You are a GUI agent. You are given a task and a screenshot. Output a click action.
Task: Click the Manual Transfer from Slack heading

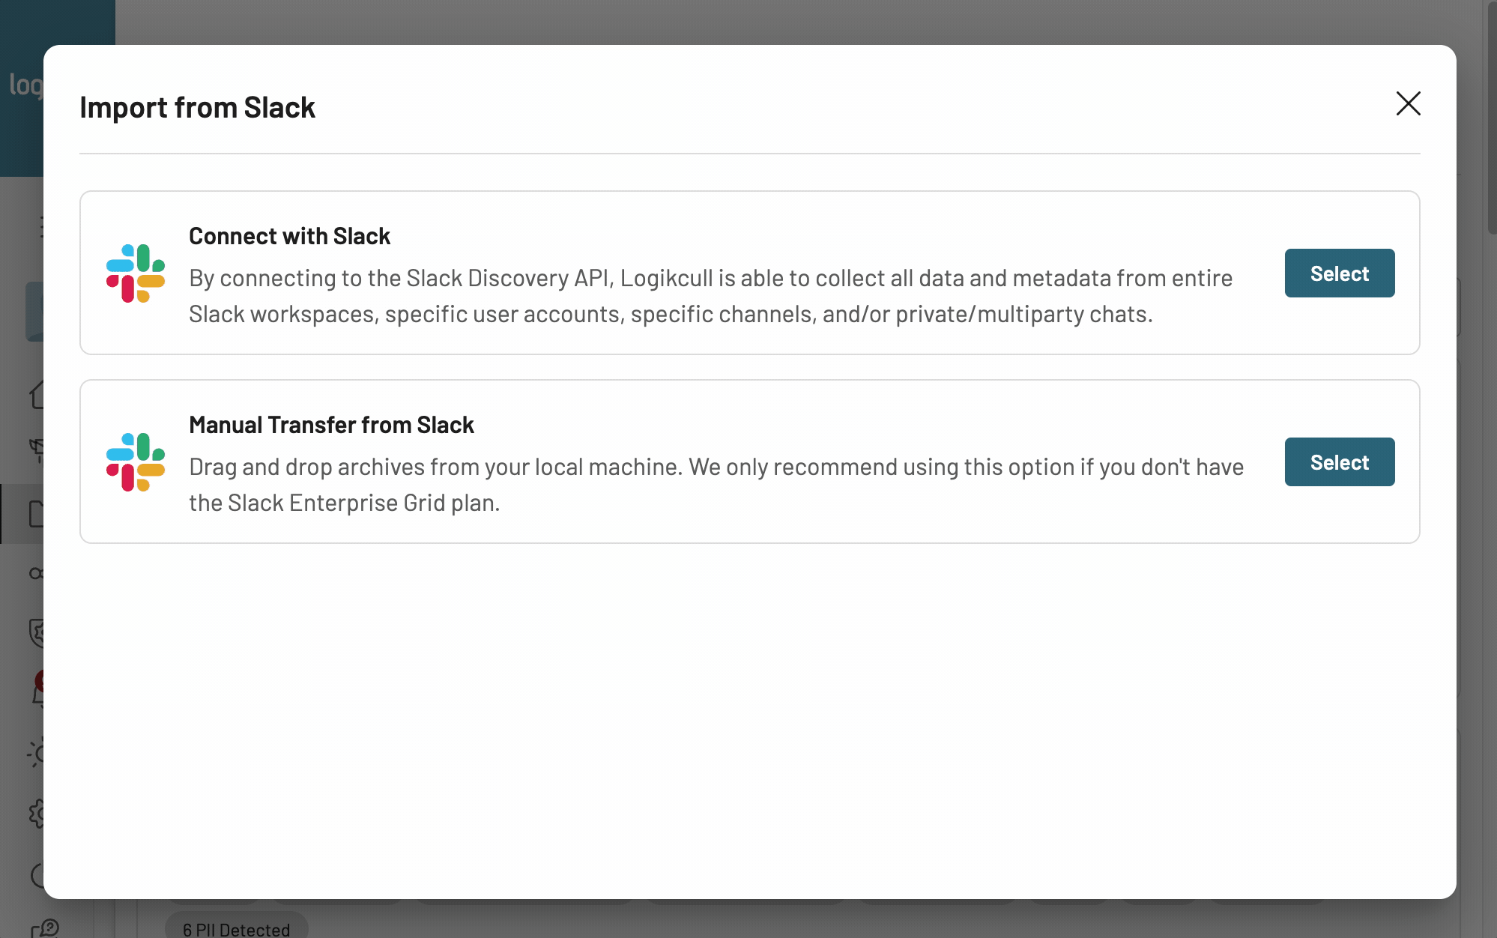(331, 425)
